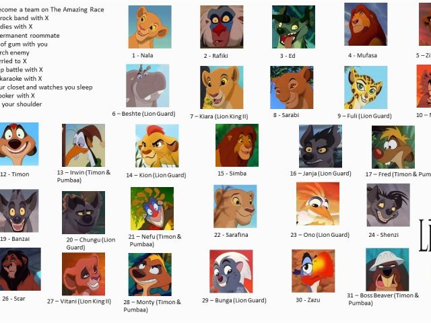Viewport: 431px width, 323px height.
Task: Select the Irwin penguin picture
Action: [x=84, y=145]
